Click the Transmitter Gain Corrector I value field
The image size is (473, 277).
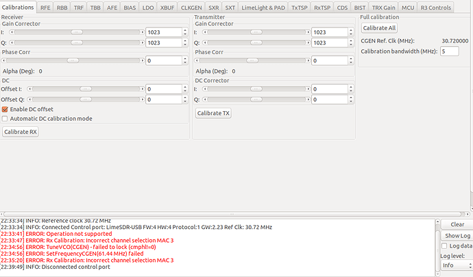330,32
